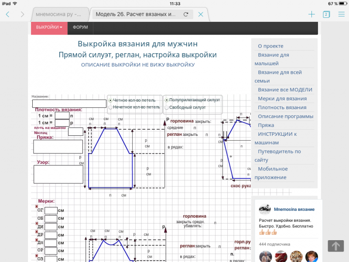This screenshot has height=262, width=349.
Task: Select Нечетное кол-во петель radio option
Action: click(110, 107)
